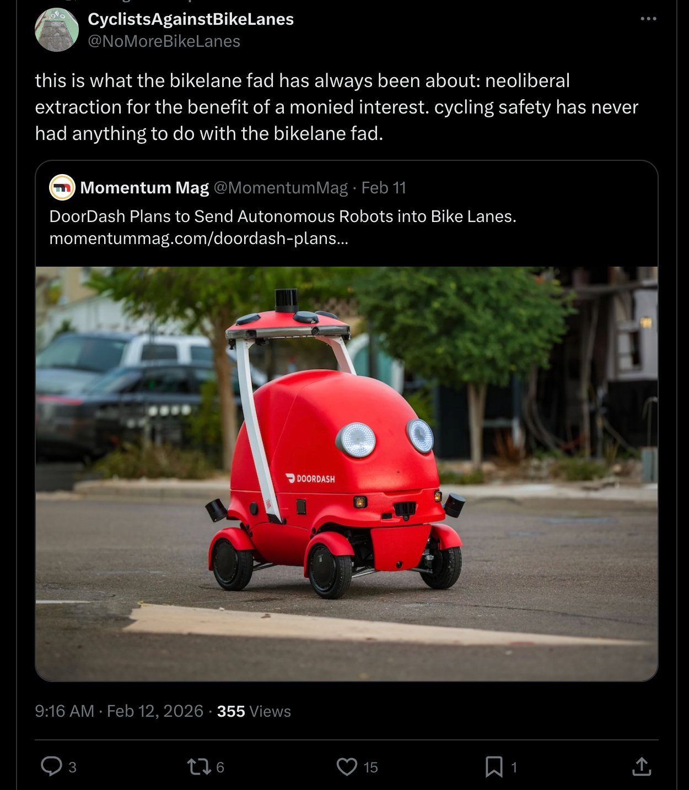689x790 pixels.
Task: Follow the momentummag.com/doordash-plans link
Action: (198, 239)
